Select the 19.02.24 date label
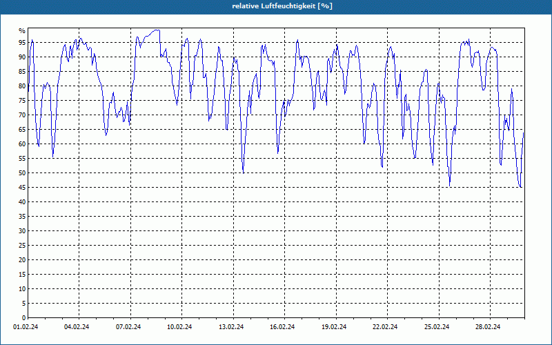Viewport: 552px width, 345px height. pos(334,327)
